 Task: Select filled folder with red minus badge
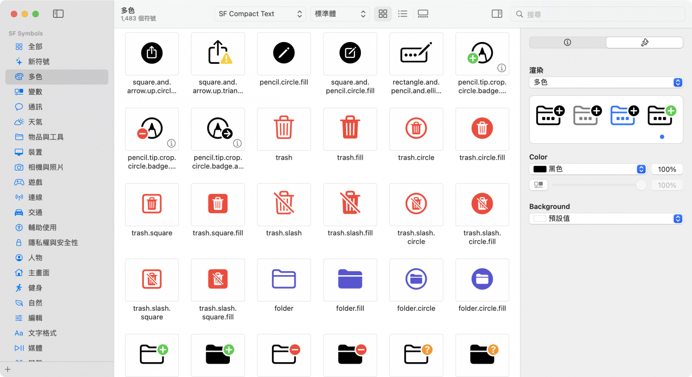(350, 355)
